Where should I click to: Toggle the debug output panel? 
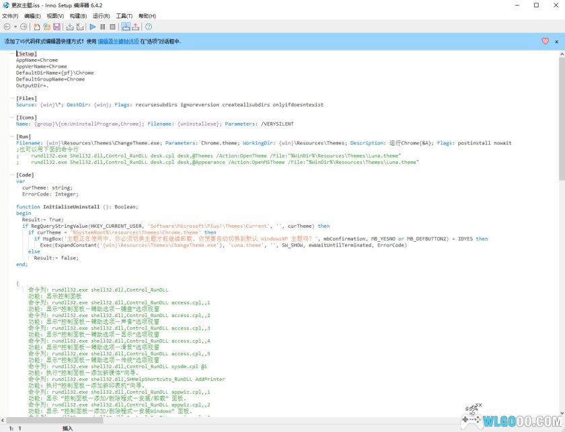point(125,27)
